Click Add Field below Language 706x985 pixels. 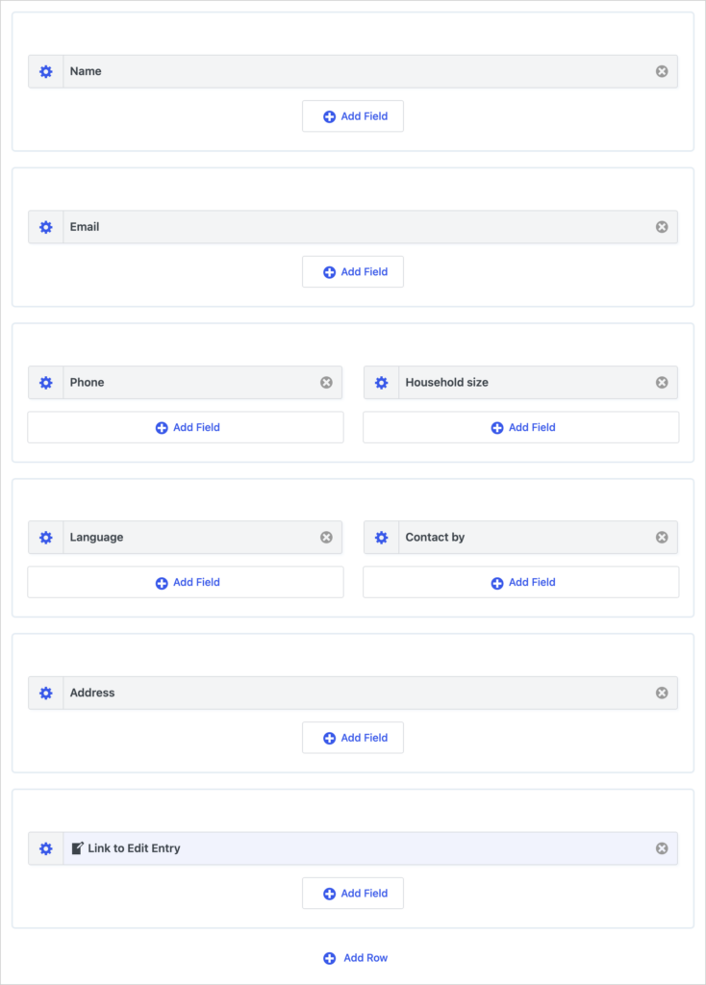point(186,582)
